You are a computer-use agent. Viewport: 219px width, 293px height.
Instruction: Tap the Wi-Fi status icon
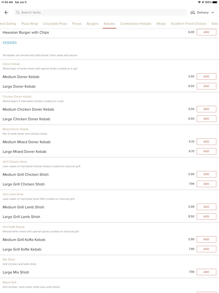199,2
